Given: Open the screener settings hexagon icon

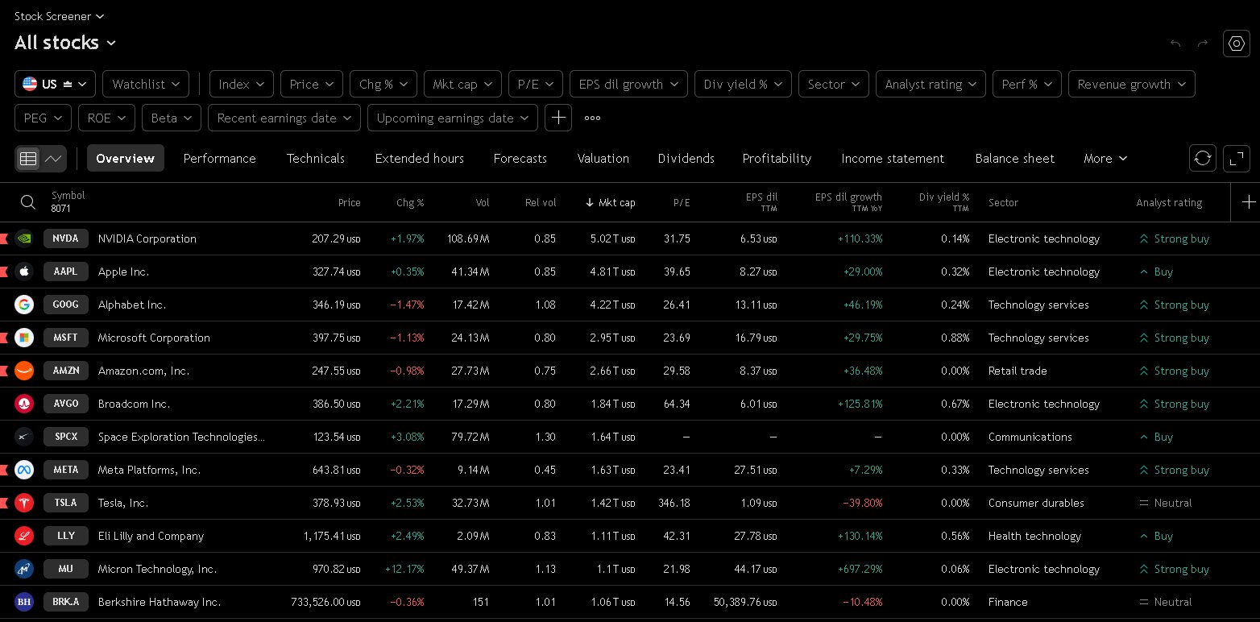Looking at the screenshot, I should (1237, 44).
